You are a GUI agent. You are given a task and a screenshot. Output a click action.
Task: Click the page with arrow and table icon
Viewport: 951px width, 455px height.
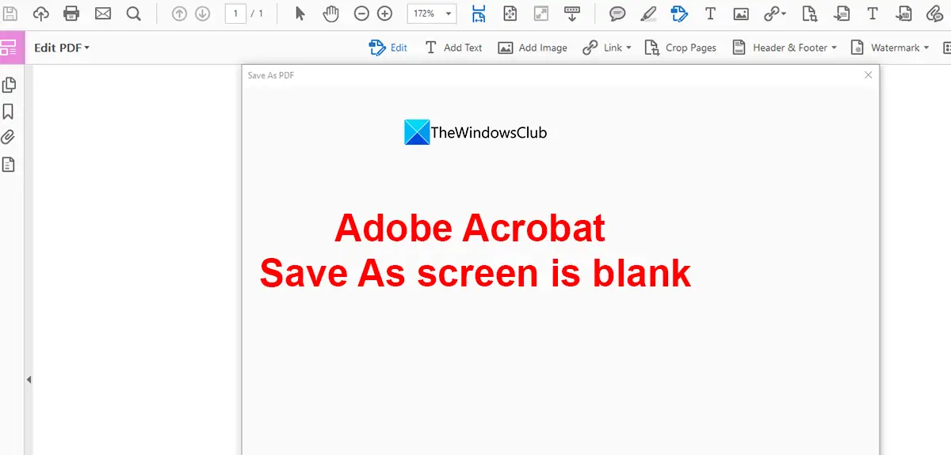pos(903,13)
